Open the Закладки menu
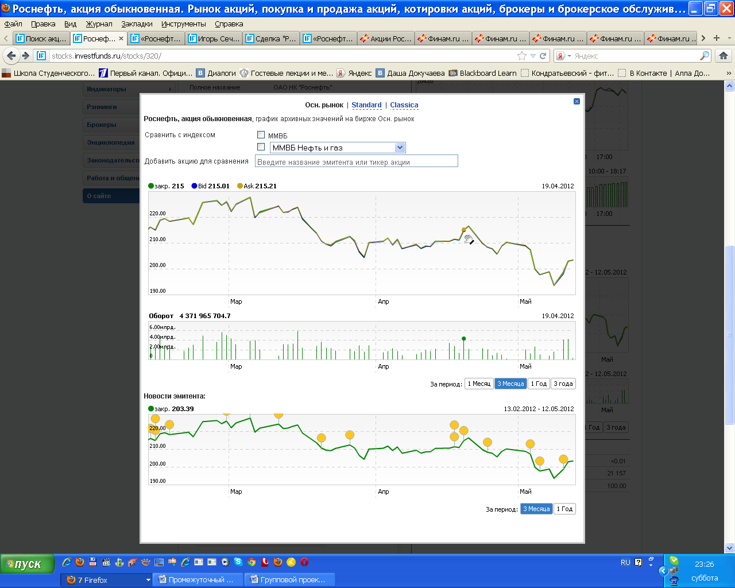This screenshot has height=588, width=735. (137, 24)
